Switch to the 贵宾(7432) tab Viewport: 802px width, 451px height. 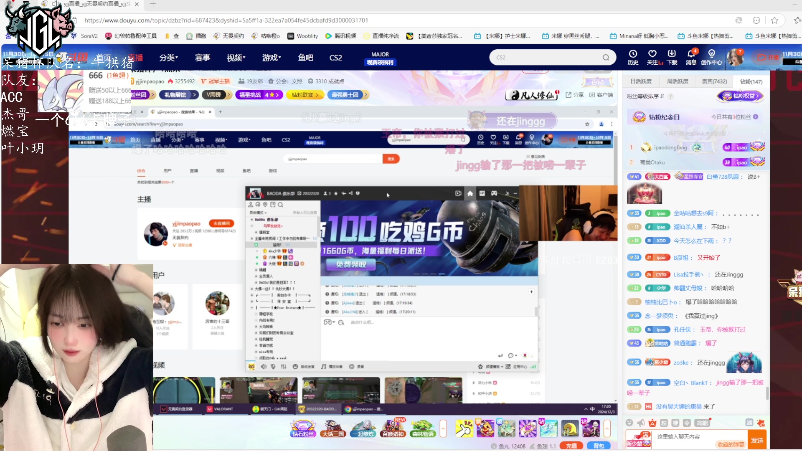714,81
